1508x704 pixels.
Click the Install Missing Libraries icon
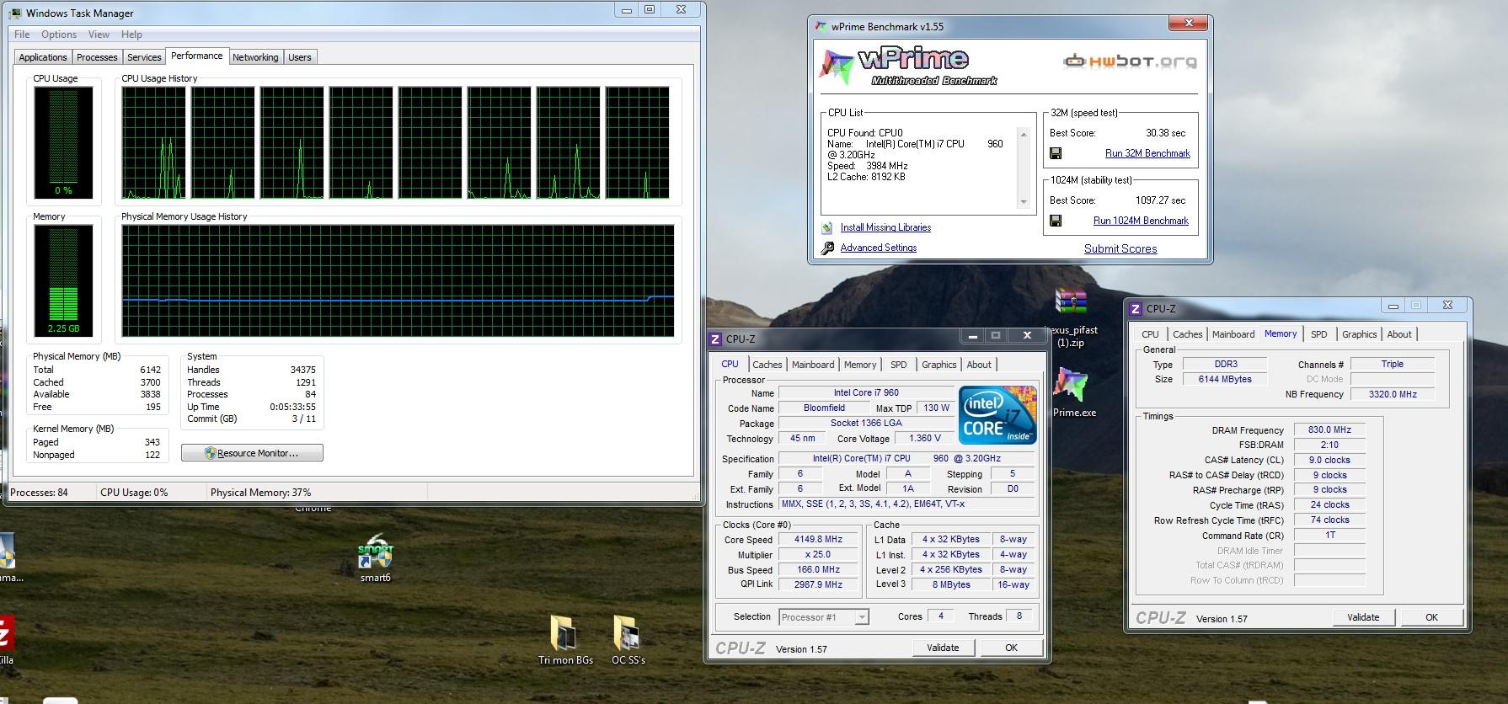[x=827, y=227]
